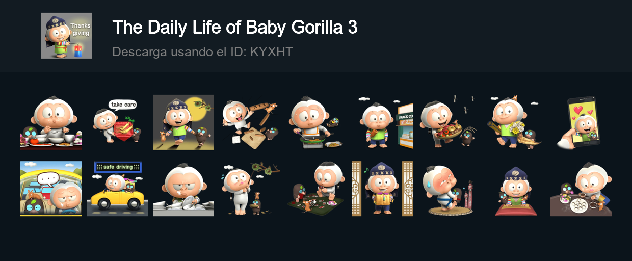Choose the gorilla holding flower bouquet sticker
This screenshot has height=261, width=632.
click(515, 122)
